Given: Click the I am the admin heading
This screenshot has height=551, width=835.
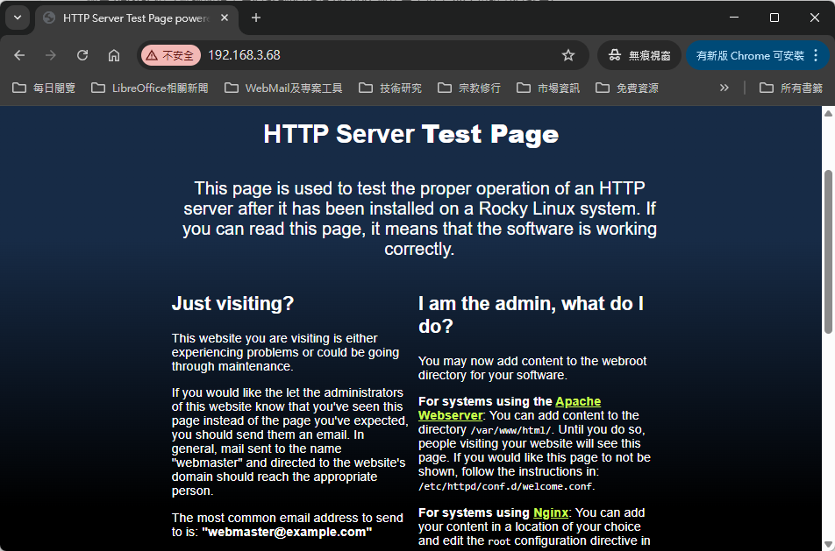Looking at the screenshot, I should pos(531,314).
